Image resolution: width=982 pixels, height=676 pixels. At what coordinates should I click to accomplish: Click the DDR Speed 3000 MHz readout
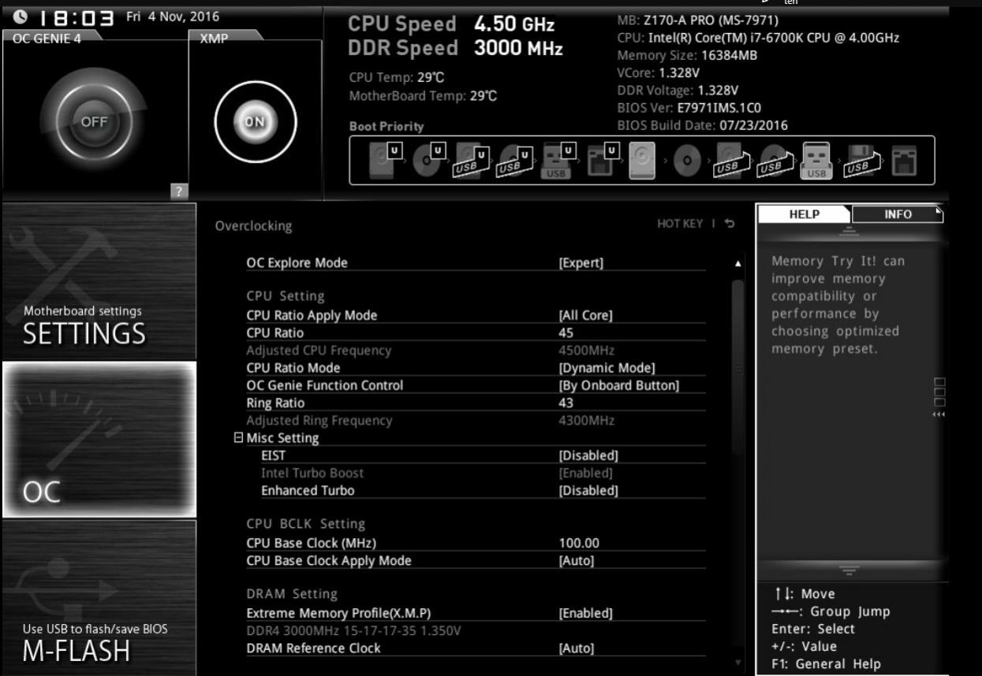pyautogui.click(x=455, y=48)
